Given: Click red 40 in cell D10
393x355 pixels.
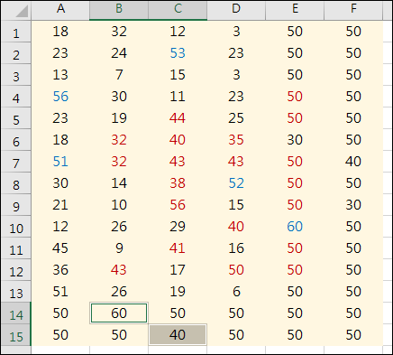Looking at the screenshot, I should click(236, 227).
